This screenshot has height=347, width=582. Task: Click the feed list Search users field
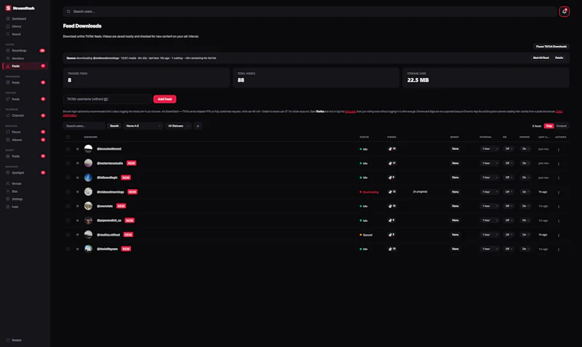point(84,126)
